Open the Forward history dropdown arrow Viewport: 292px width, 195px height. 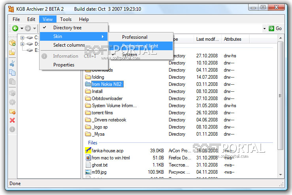coord(34,28)
